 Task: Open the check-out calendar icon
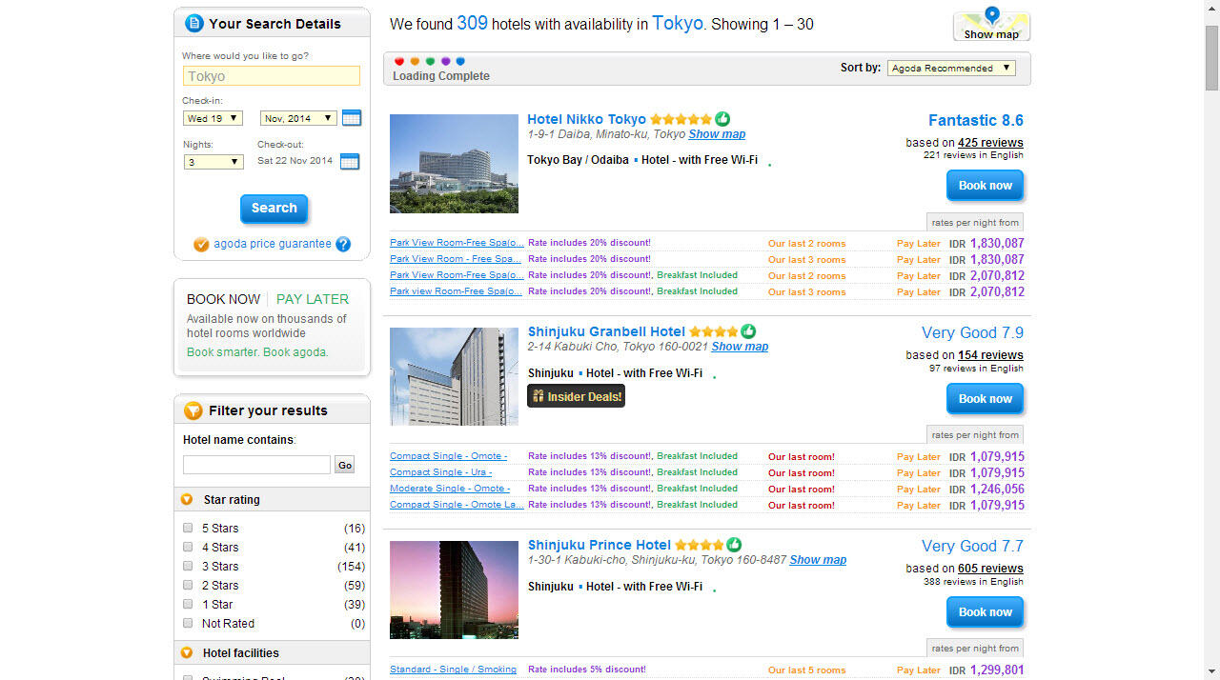coord(349,161)
